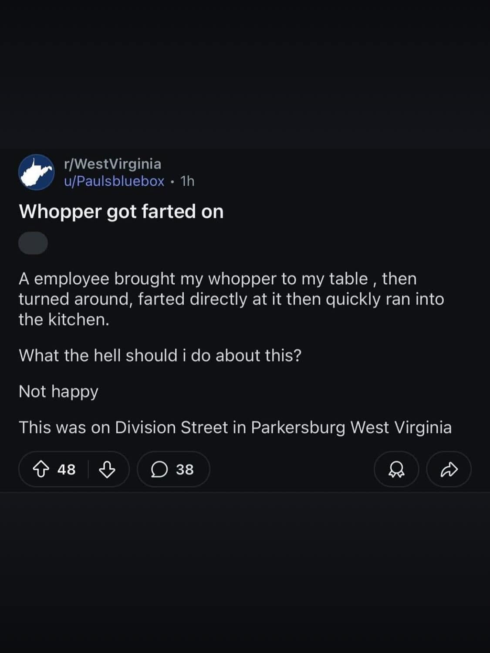Click the post title "Whopper got farted on"
Image resolution: width=490 pixels, height=653 pixels.
[121, 212]
